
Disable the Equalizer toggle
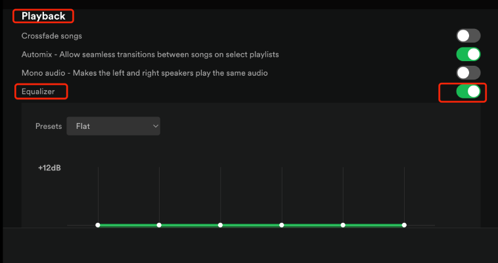click(468, 91)
